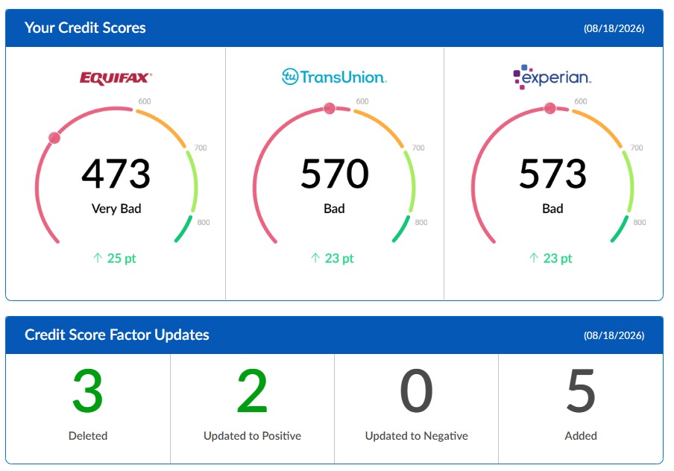
Task: Click the 600 tick label on the Experian gauge
Action: (x=581, y=101)
